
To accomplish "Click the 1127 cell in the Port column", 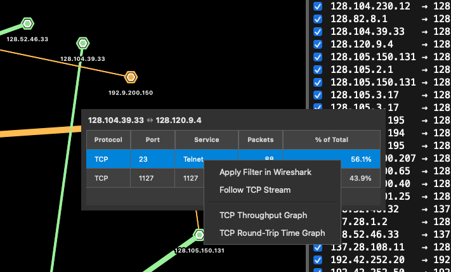I will 153,178.
